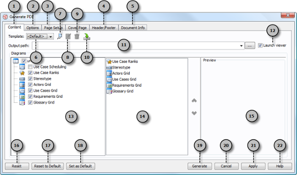Uncheck the Use Cases Grid checkbox
This screenshot has height=175, width=297.
tap(30, 90)
